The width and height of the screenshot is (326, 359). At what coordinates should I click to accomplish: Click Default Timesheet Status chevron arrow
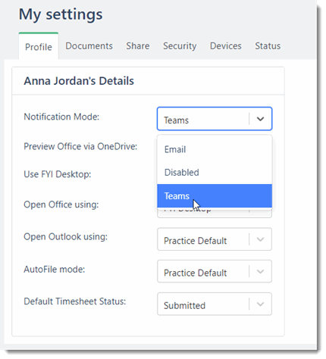tap(260, 304)
